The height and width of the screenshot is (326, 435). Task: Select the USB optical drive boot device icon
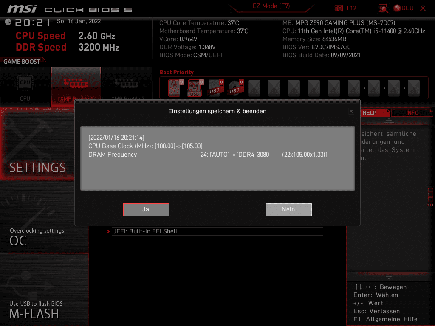(235, 88)
